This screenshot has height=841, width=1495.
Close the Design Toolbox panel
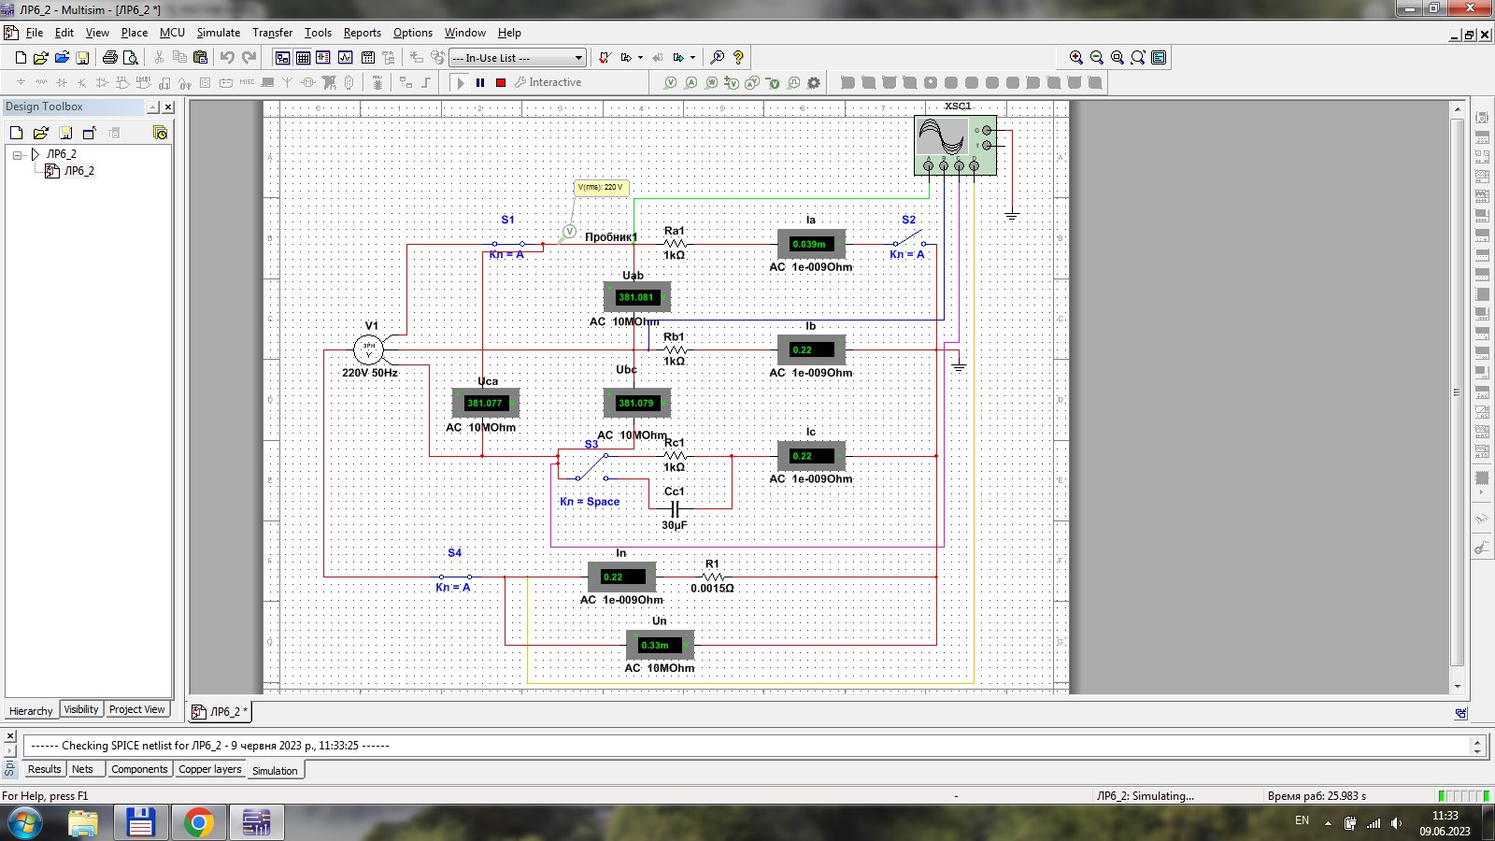pos(168,107)
